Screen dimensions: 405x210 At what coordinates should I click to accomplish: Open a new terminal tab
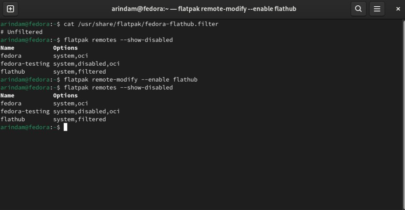11,8
